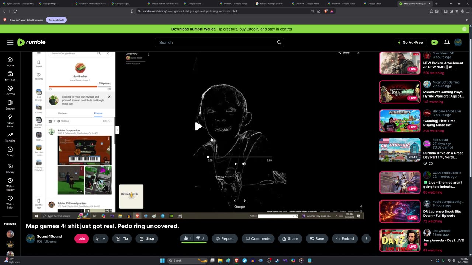Open the Comments button
This screenshot has height=265, width=472.
pyautogui.click(x=258, y=239)
